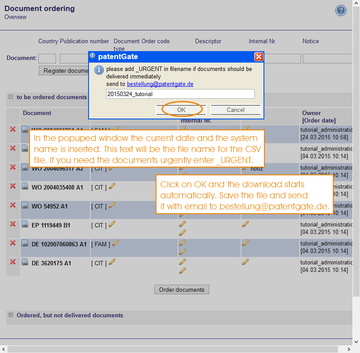Delete the EP 1119449 B1 document row

[x=13, y=224]
